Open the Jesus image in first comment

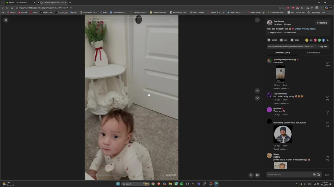click(x=281, y=74)
